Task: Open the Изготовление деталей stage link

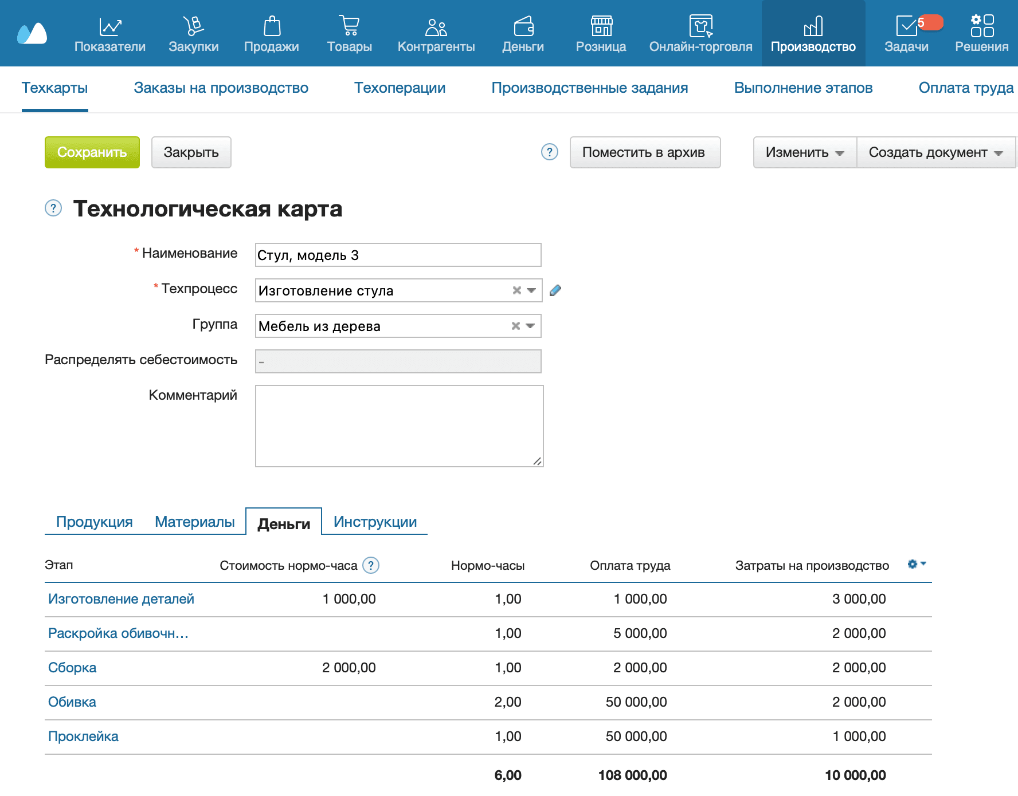Action: (x=121, y=599)
